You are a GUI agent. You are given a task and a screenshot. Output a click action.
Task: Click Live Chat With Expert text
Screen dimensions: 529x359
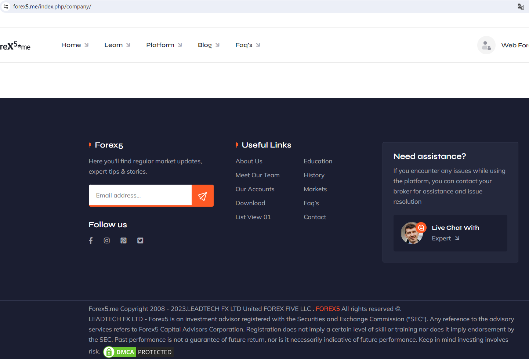tap(456, 233)
